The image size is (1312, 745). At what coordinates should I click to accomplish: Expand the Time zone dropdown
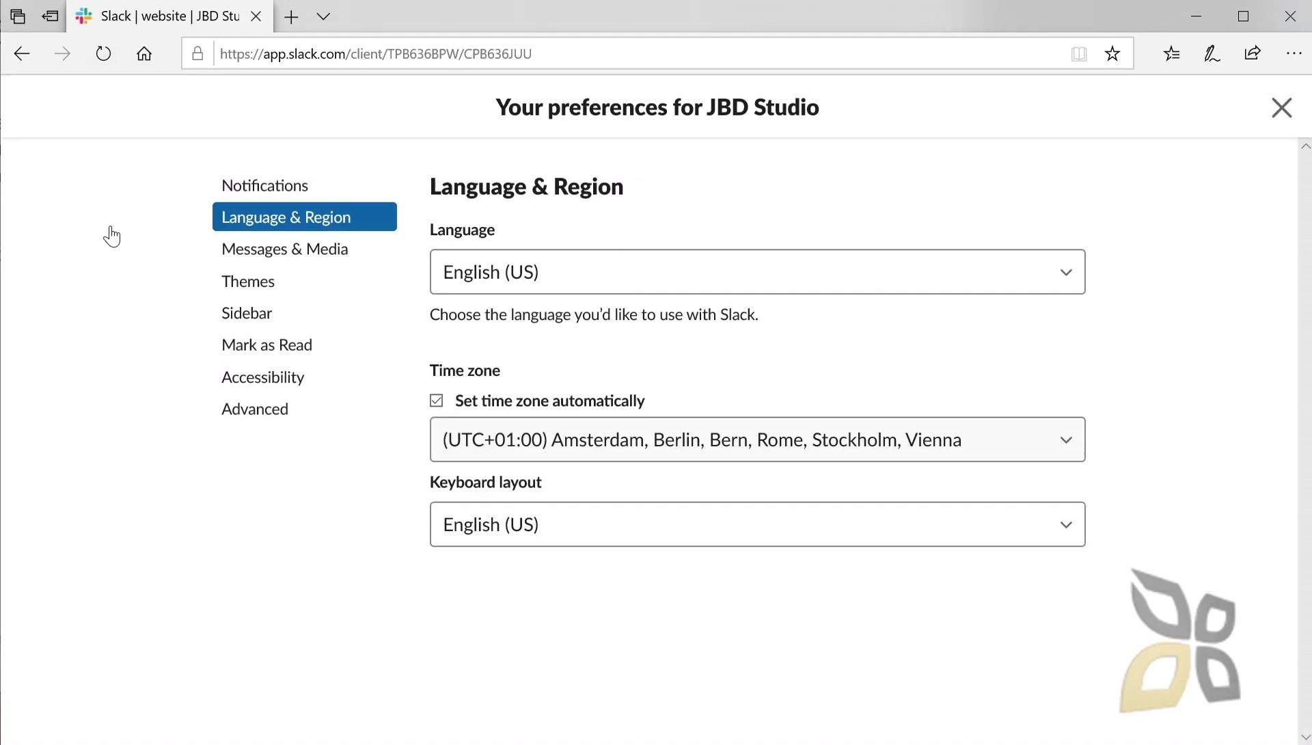[757, 439]
